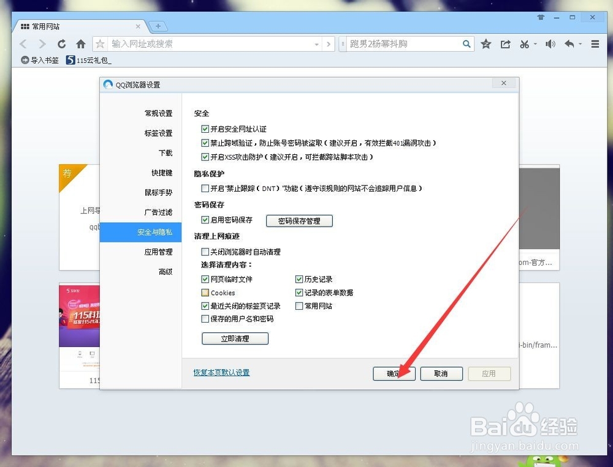Screen dimensions: 613x467
Task: Open the home page icon
Action: point(81,44)
